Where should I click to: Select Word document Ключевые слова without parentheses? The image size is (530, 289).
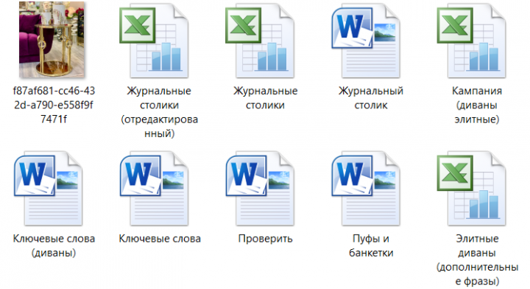click(x=154, y=189)
